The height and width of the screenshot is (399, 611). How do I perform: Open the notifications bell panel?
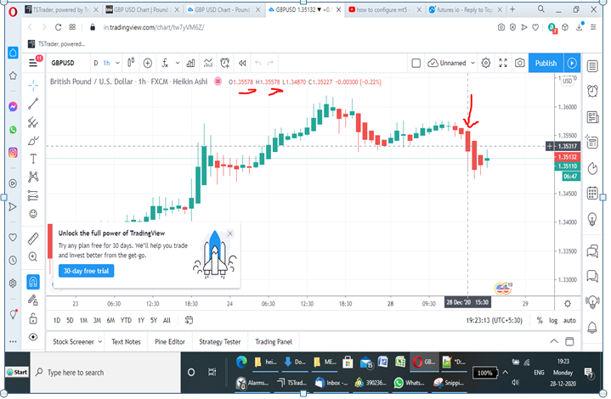pyautogui.click(x=592, y=328)
